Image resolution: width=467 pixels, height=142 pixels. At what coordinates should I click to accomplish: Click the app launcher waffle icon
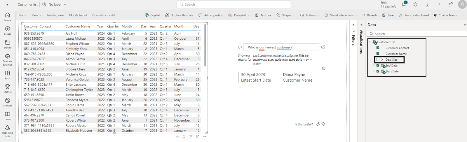tap(8, 4)
